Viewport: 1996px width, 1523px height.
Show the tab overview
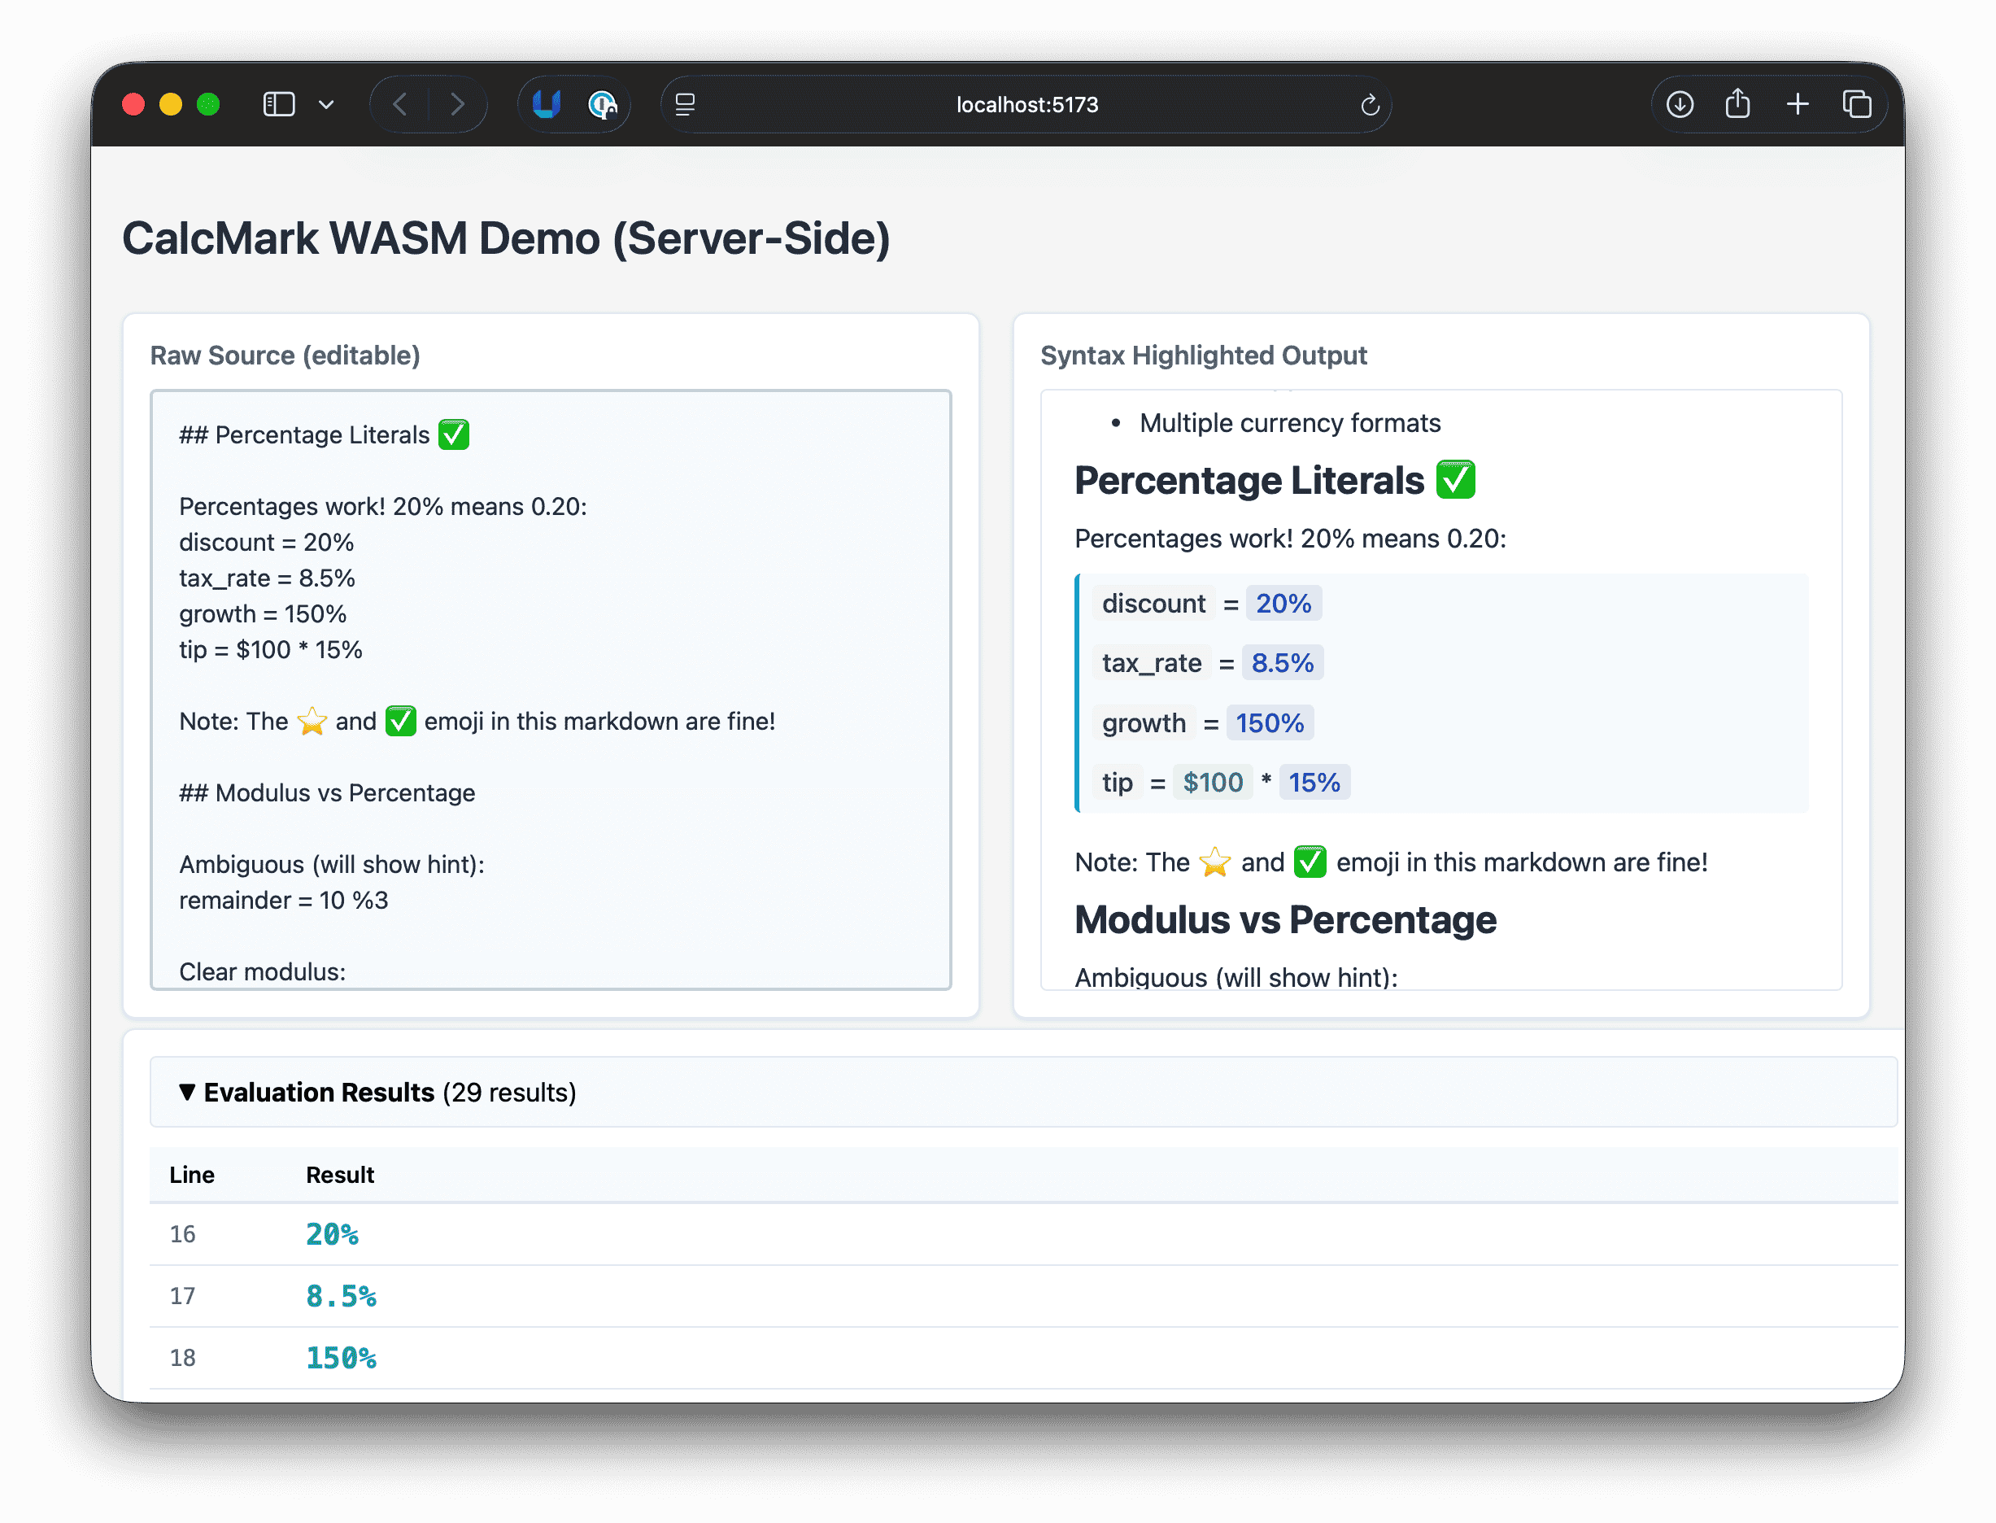[x=1856, y=104]
